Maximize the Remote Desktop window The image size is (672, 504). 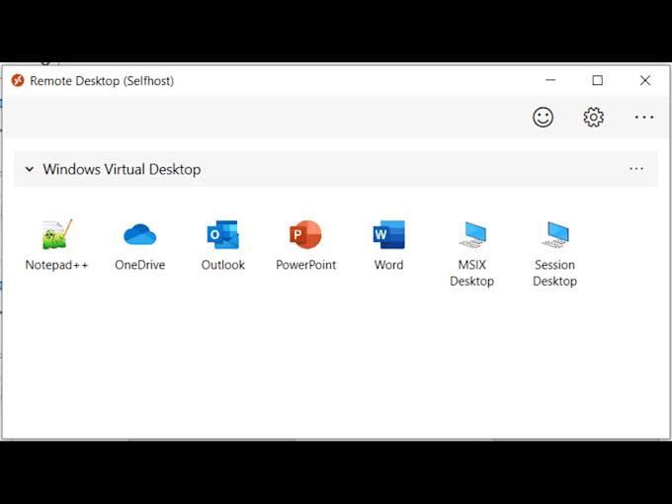(x=598, y=80)
